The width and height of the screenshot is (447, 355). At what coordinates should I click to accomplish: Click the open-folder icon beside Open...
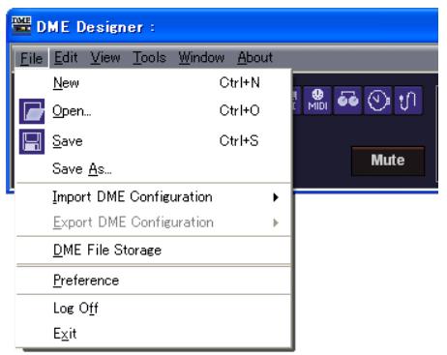coord(32,111)
